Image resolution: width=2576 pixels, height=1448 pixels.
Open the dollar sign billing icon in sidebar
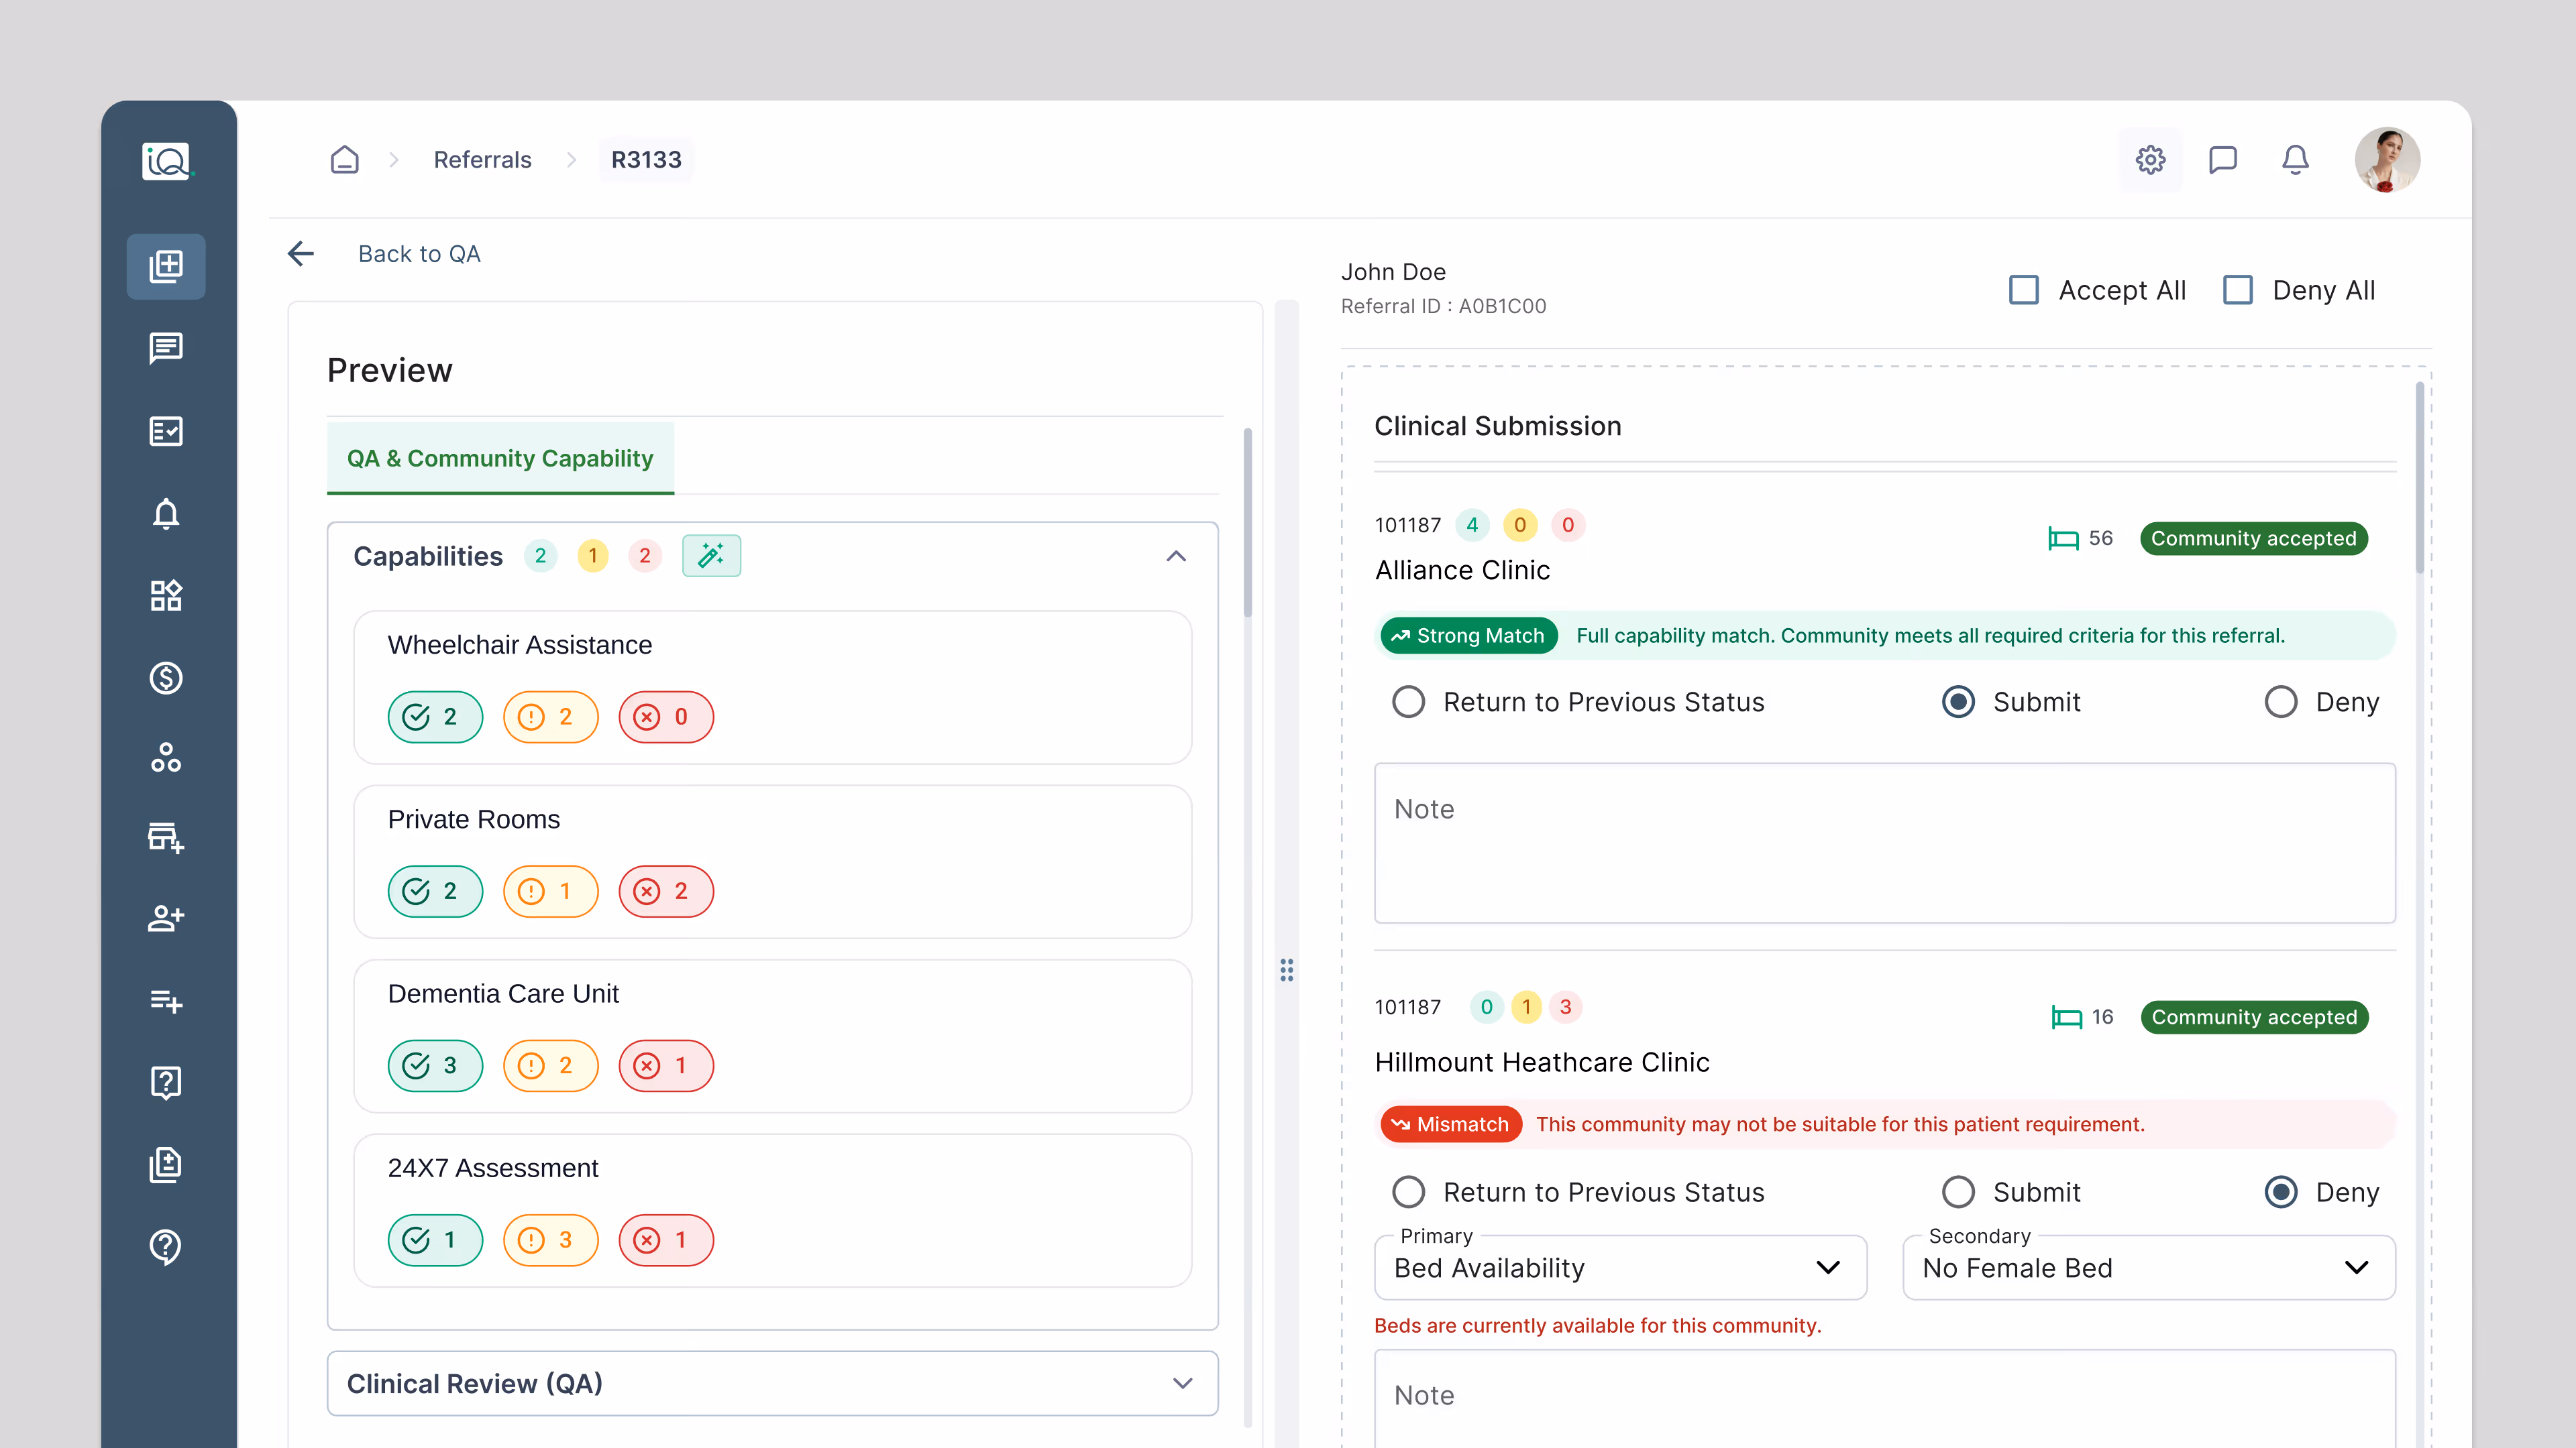(x=166, y=678)
